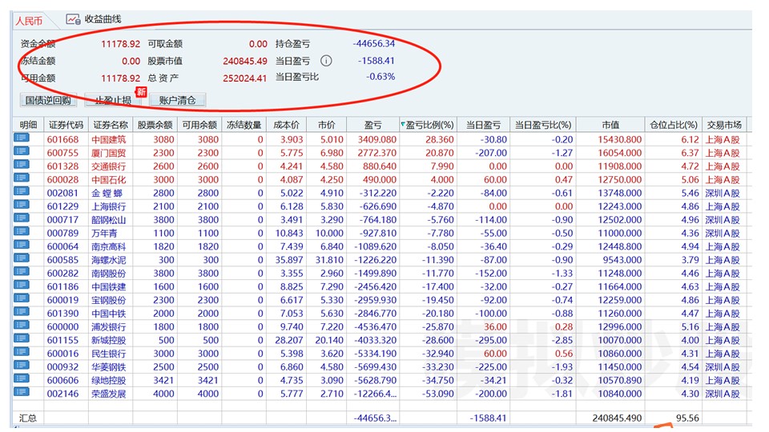
Task: Click 持仓盈亏 value -44656.34
Action: 374,43
